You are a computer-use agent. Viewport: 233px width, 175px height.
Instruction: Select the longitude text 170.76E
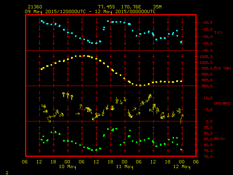pos(131,7)
